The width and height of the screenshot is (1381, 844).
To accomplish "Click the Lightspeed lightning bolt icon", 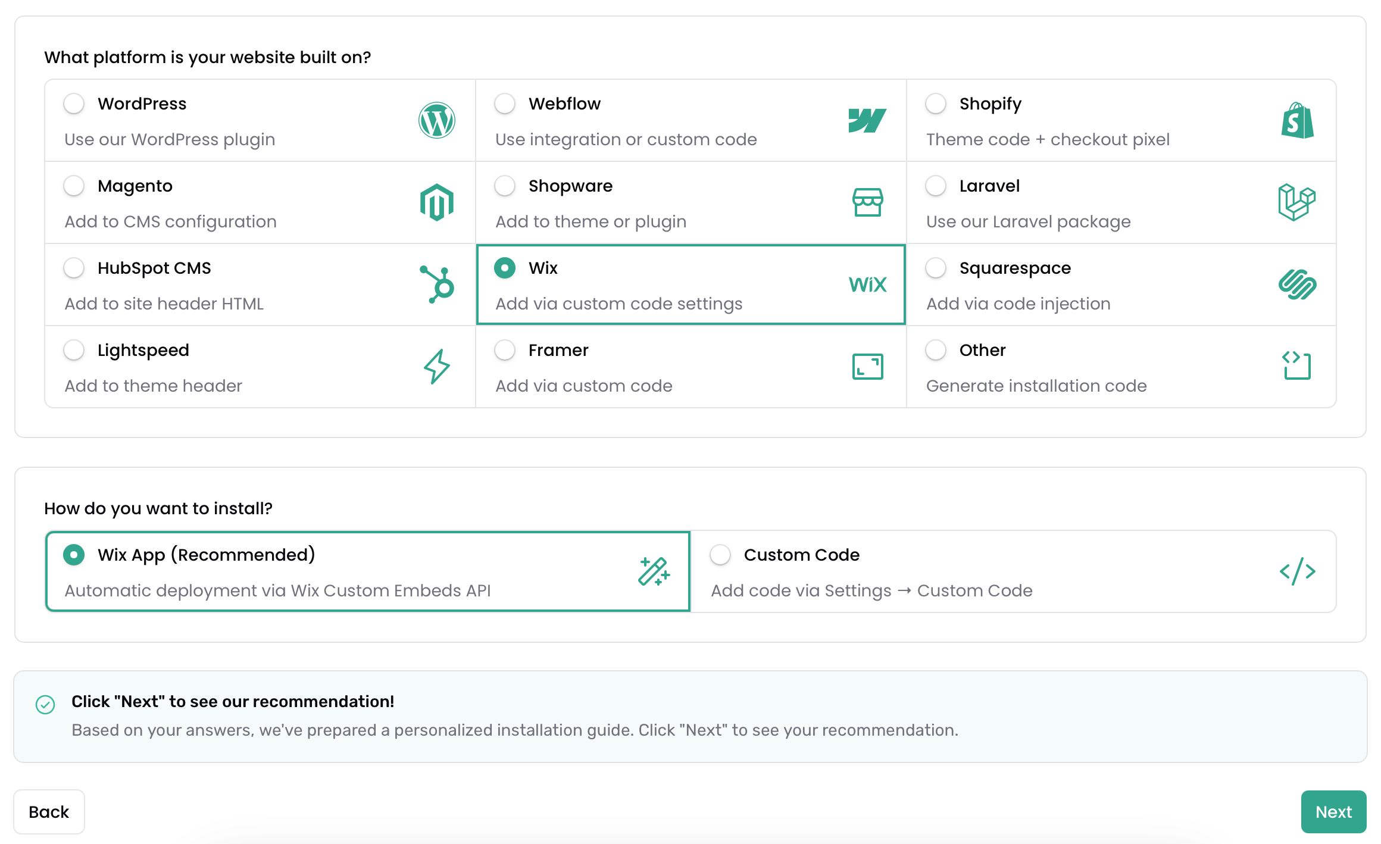I will [x=437, y=367].
